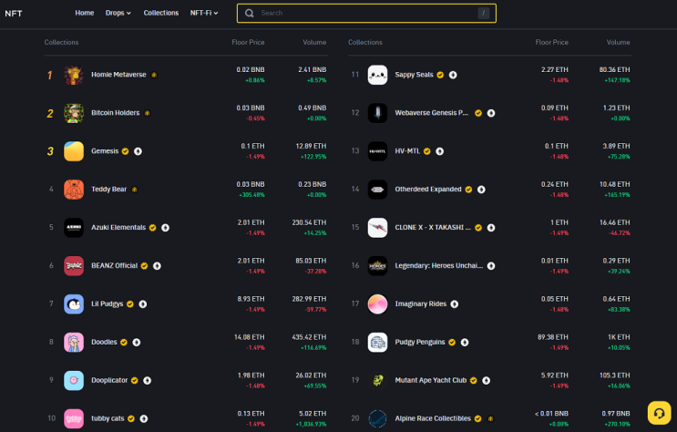Viewport: 677px width, 432px height.
Task: Click the Lil Pudgys penguin icon
Action: (x=74, y=303)
